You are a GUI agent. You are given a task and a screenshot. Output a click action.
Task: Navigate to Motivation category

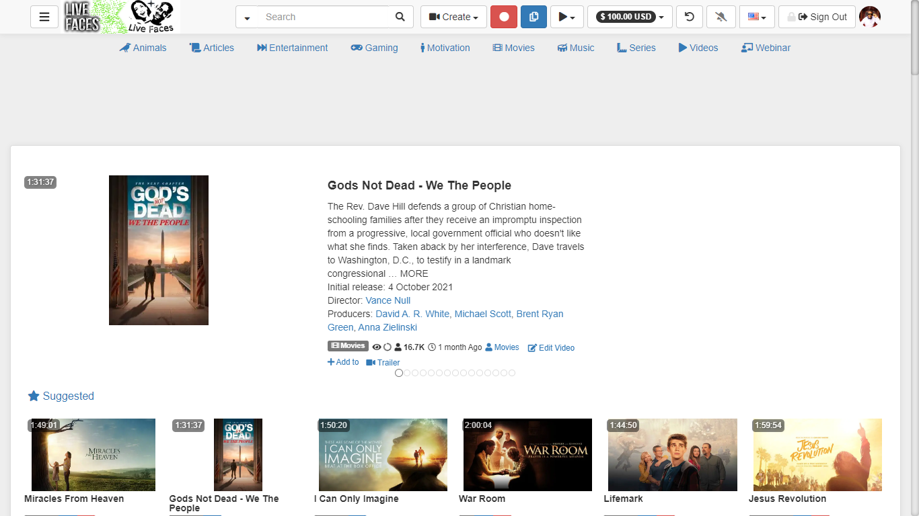[x=445, y=48]
